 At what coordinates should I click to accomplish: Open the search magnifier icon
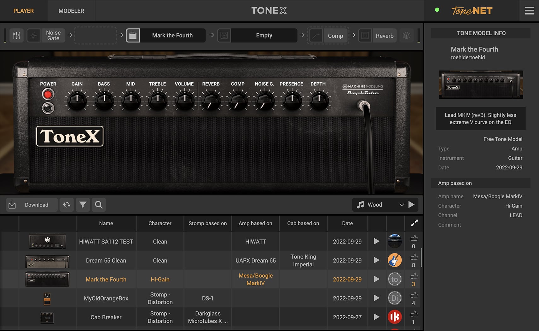99,205
